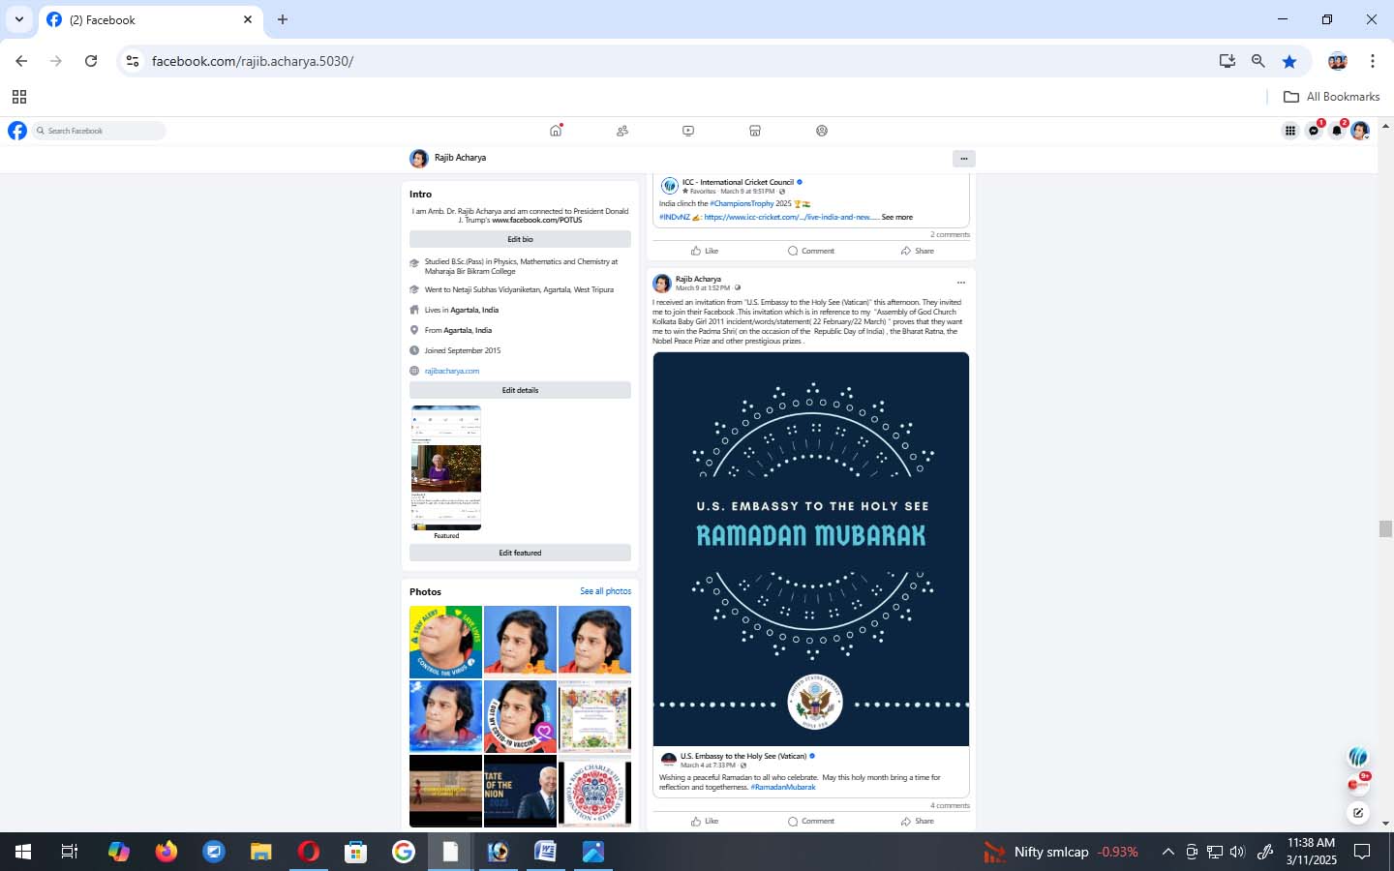
Task: Click install app icon in address bar
Action: pos(1227,61)
